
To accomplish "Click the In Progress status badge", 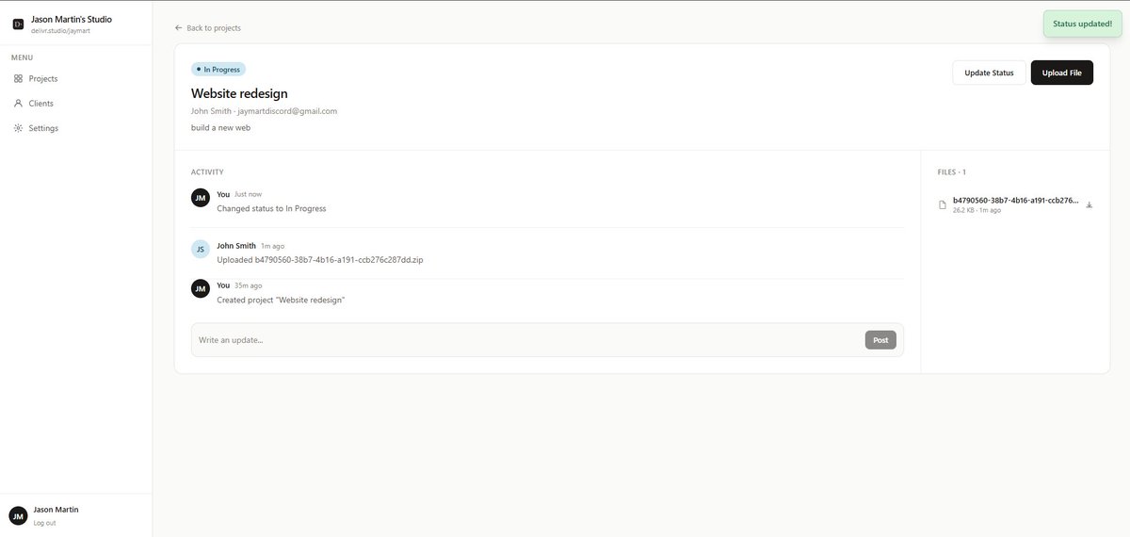I will point(218,69).
